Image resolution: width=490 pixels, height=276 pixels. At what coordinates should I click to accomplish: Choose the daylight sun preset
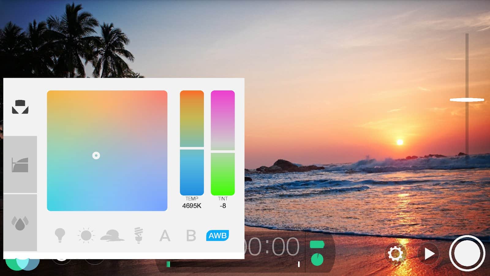[86, 236]
